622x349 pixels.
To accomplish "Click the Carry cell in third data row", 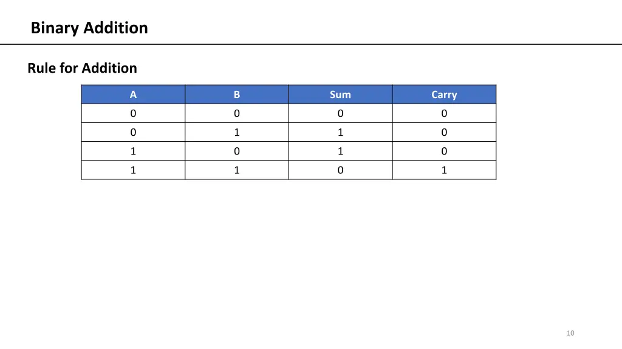I will coord(444,151).
